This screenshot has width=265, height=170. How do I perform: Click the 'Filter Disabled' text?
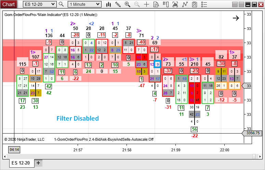[78, 119]
